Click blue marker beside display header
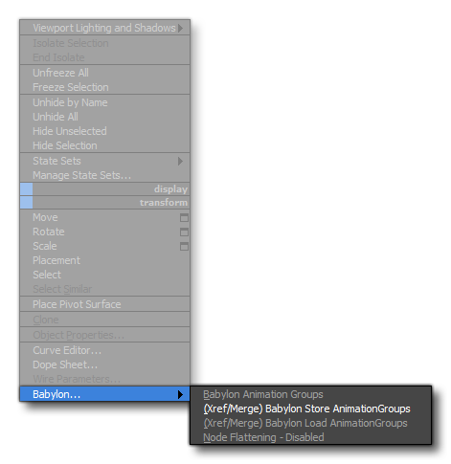The width and height of the screenshot is (451, 464). (x=27, y=189)
